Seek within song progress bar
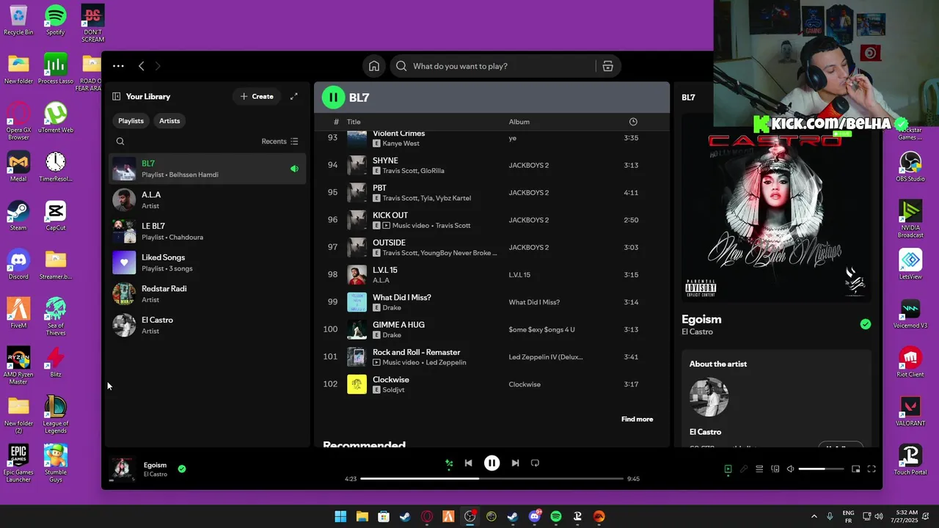 click(492, 479)
